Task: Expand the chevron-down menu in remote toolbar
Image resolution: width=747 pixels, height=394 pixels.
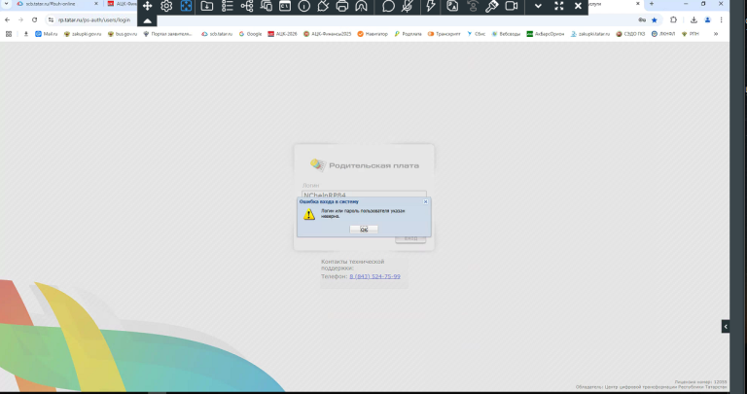Action: tap(538, 6)
